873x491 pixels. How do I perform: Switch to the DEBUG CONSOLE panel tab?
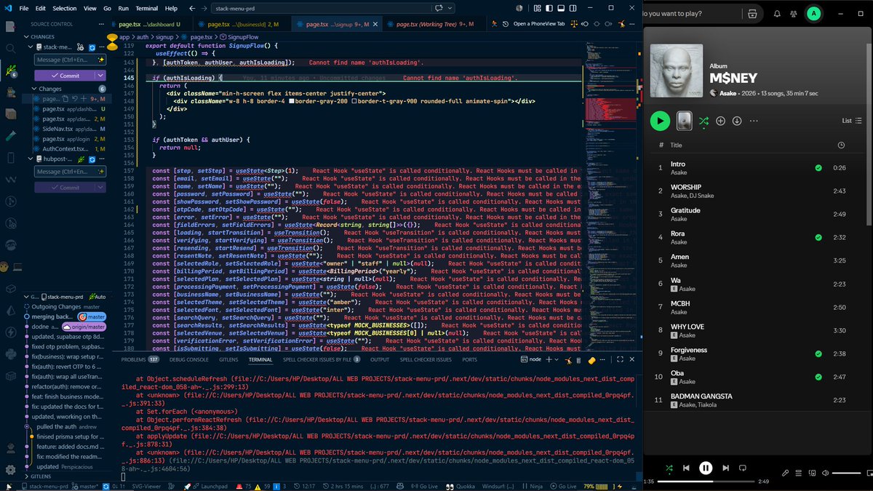point(188,359)
